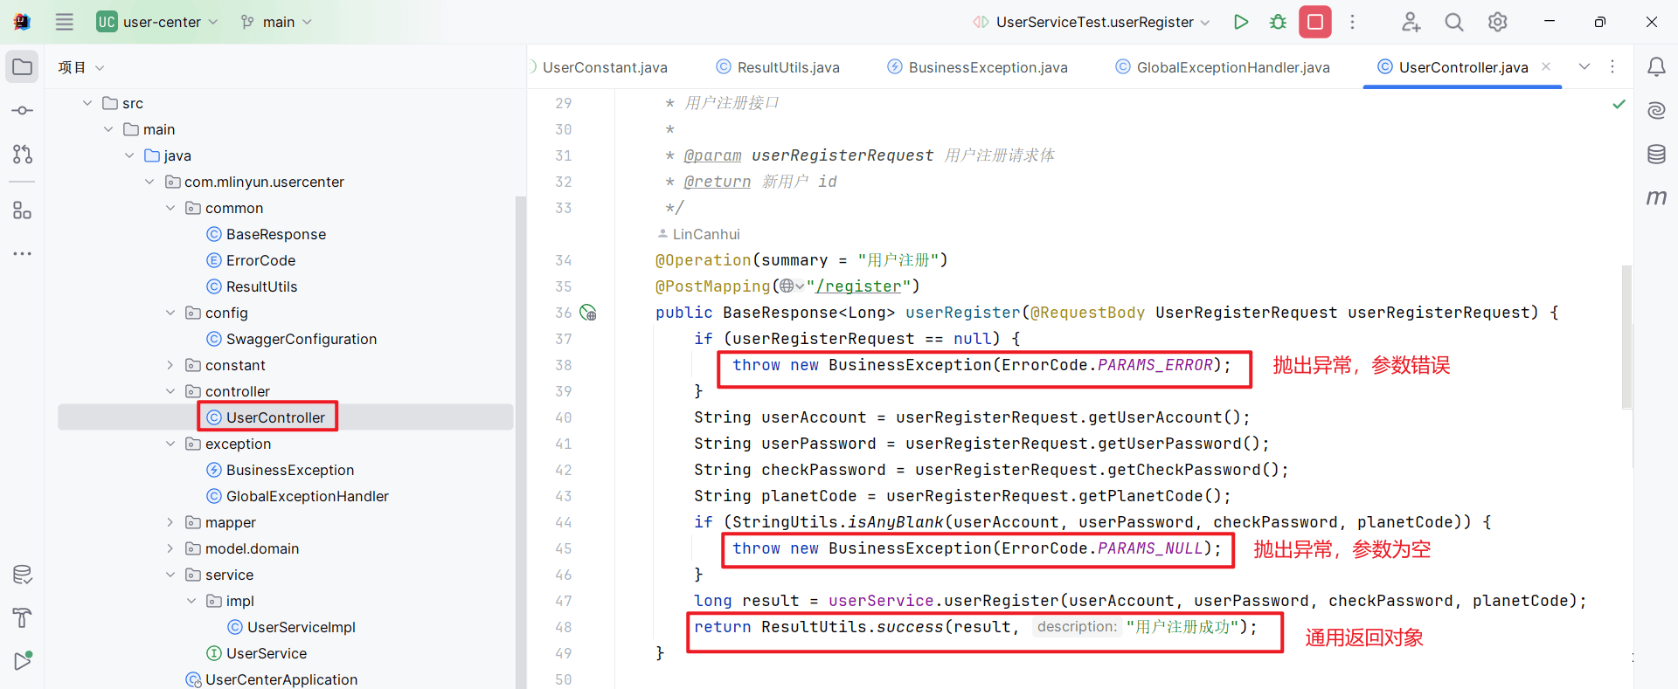
Task: Select UserServiceImpl in project tree
Action: point(291,627)
